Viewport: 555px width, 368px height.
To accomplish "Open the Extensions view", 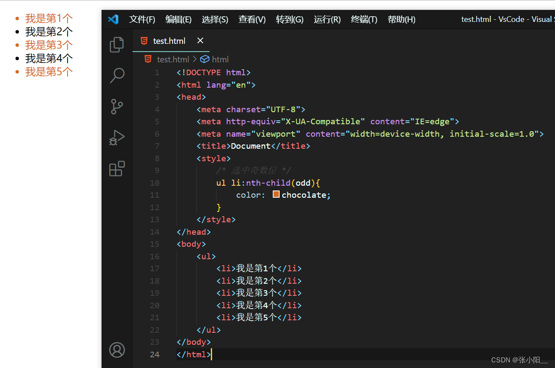I will [x=117, y=169].
